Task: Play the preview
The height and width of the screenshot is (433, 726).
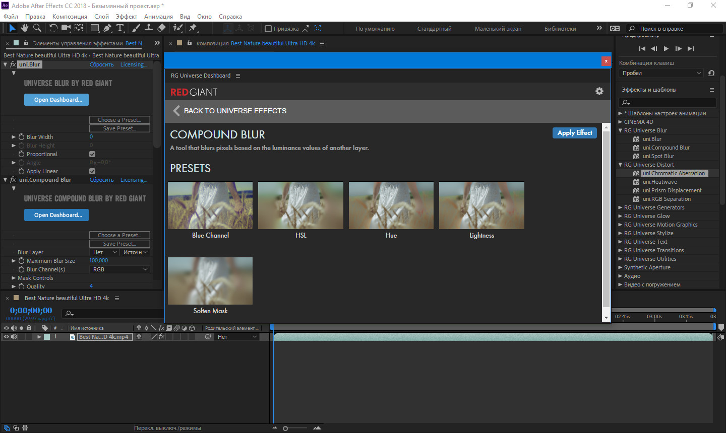Action: (x=666, y=49)
